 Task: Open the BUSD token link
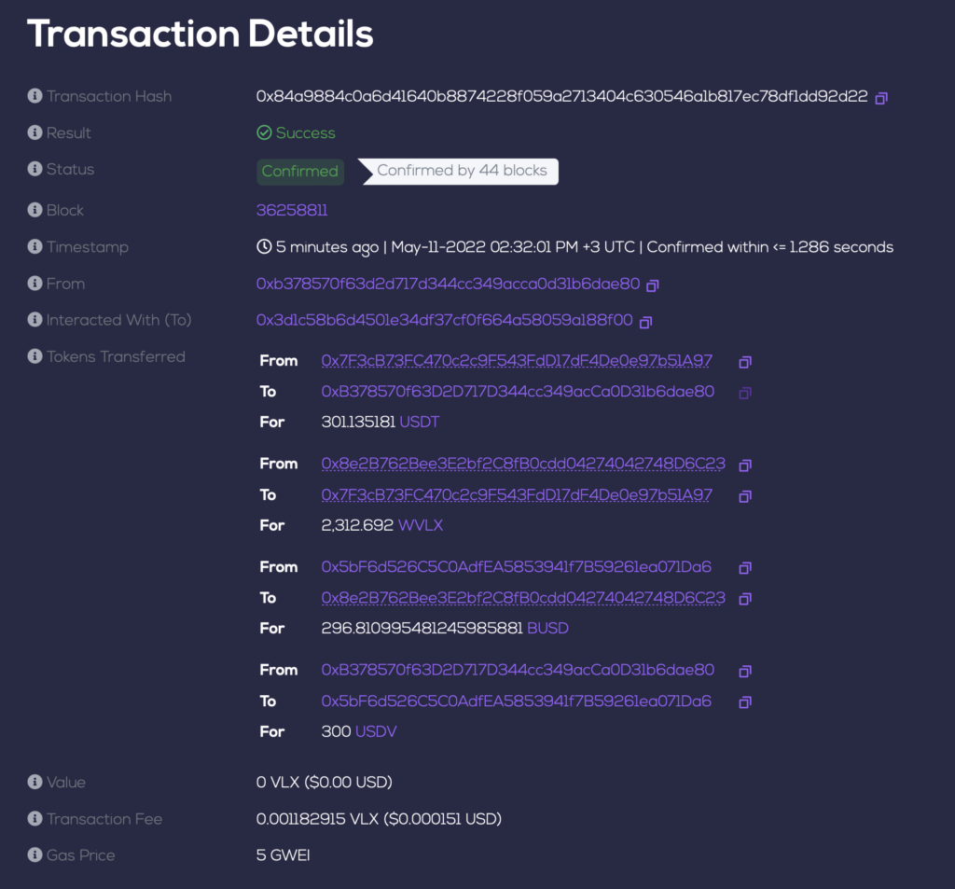547,629
